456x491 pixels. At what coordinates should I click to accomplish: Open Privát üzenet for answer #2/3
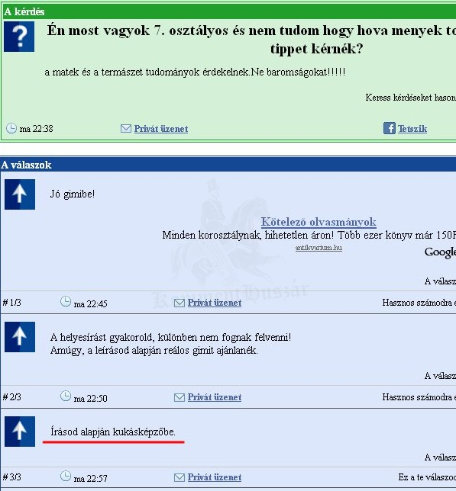(215, 397)
